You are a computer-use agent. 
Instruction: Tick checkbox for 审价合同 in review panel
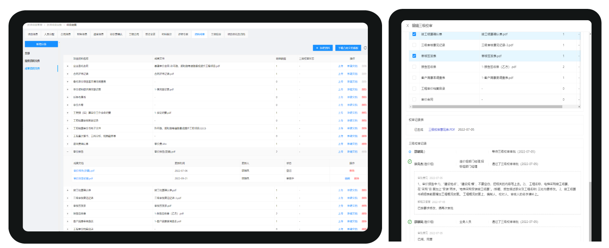pos(414,99)
